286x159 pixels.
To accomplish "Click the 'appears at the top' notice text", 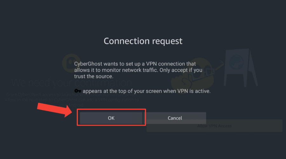I will [146, 91].
